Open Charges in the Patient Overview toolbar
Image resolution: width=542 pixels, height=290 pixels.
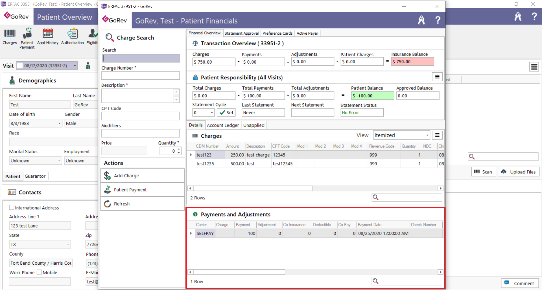10,37
